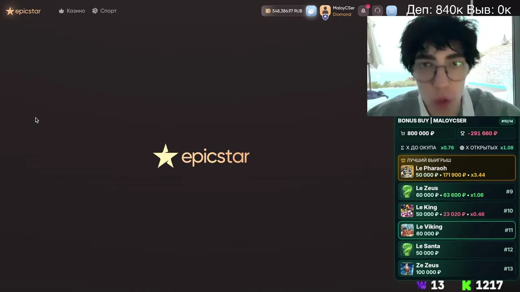Click the Le Pharaoh game thumbnail
The height and width of the screenshot is (292, 520).
407,172
